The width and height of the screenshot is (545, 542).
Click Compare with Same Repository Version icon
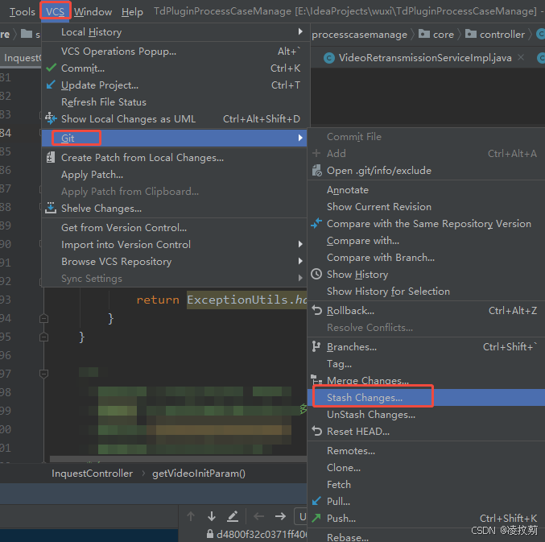pyautogui.click(x=316, y=223)
